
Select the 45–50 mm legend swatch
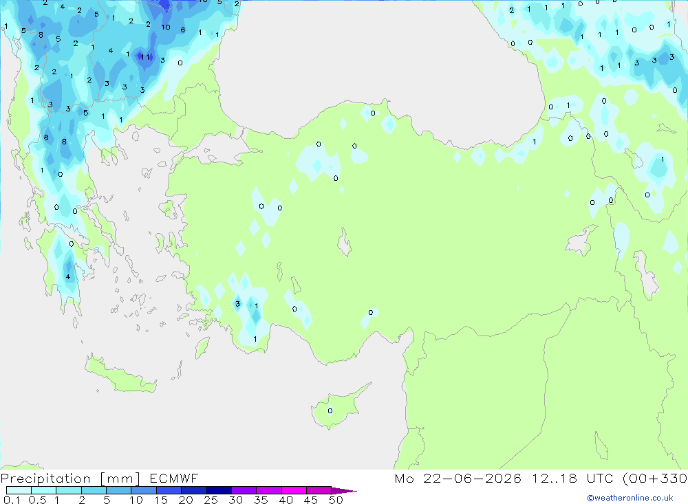click(x=319, y=490)
